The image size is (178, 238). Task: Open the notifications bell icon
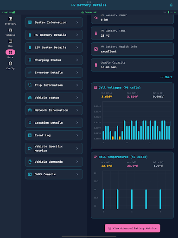coord(171,5)
